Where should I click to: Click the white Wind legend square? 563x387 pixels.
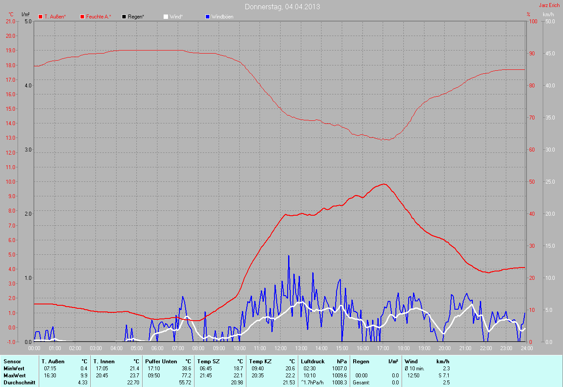click(x=166, y=17)
